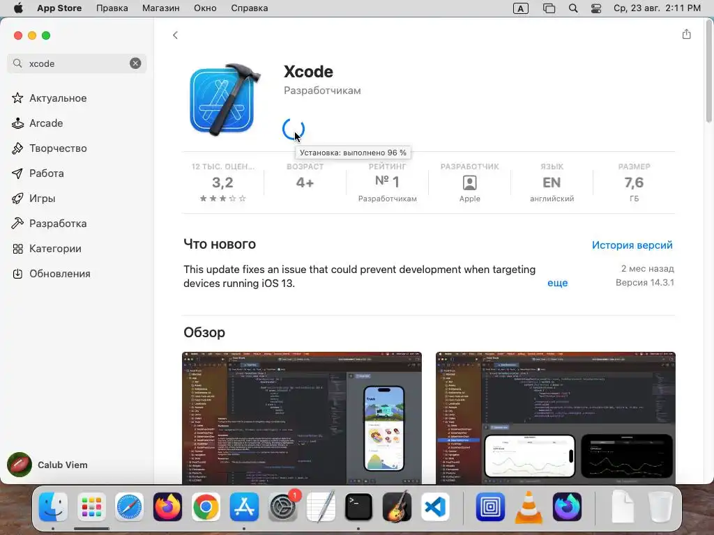Stop the installation progress circle
This screenshot has width=714, height=535.
coord(293,129)
